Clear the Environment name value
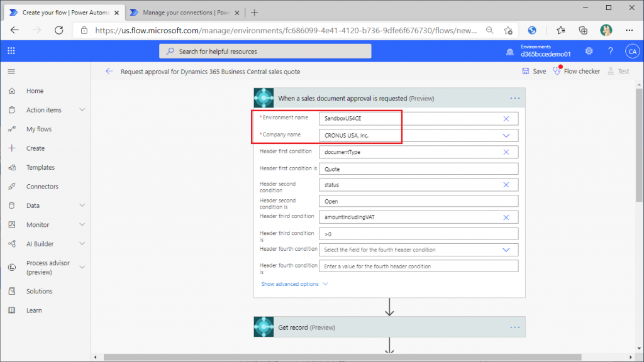Viewport: 644px width, 362px height. pos(506,119)
